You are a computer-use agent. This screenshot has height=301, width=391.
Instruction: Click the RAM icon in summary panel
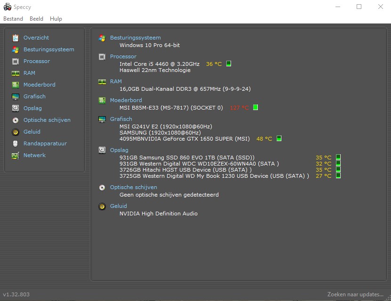(102, 82)
